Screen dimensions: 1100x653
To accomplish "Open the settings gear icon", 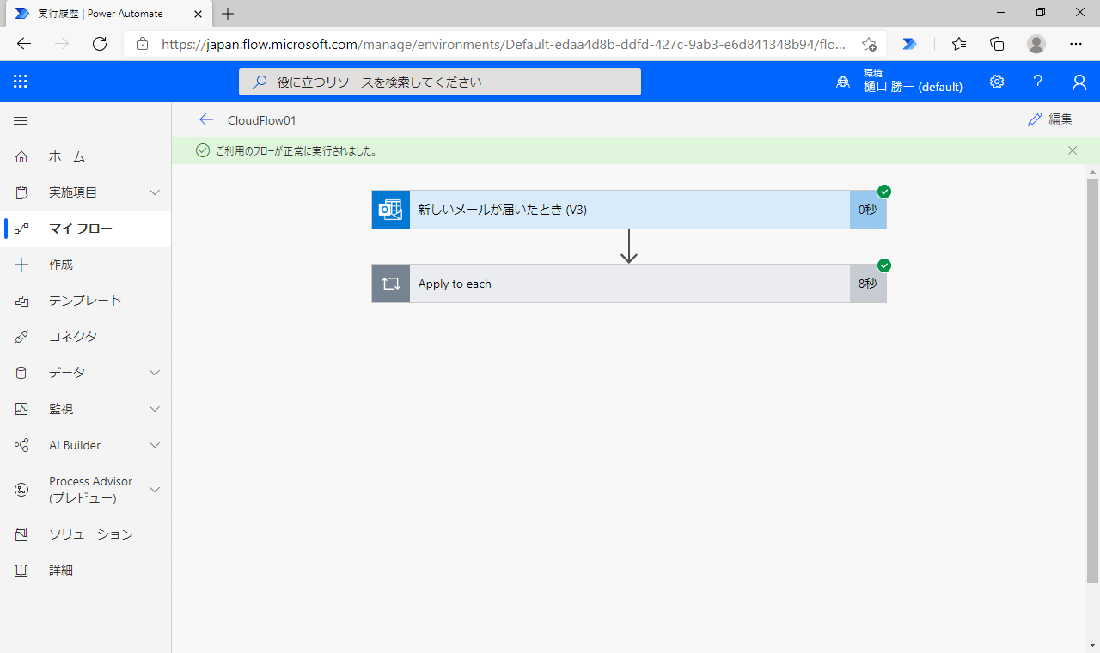I will point(997,82).
